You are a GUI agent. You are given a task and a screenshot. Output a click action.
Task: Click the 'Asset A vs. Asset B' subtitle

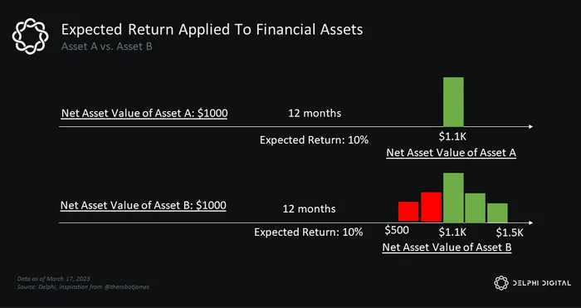point(107,46)
